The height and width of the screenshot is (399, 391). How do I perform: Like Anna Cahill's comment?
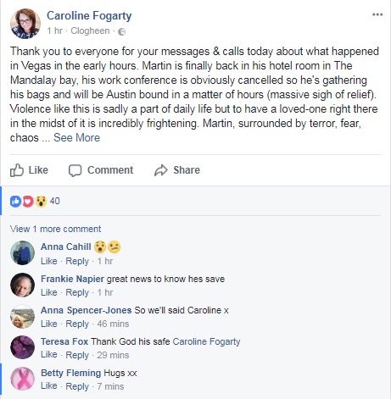point(49,261)
